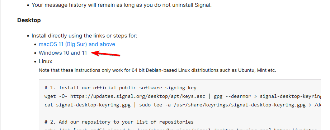Click the partially visible echo 'deb line in the code

183,129
